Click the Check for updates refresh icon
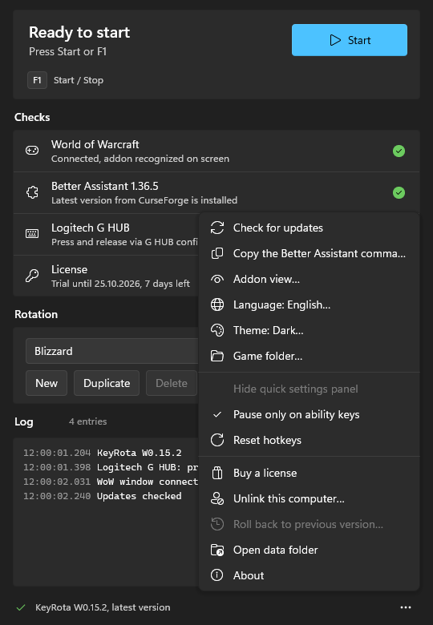433x625 pixels. click(x=216, y=228)
